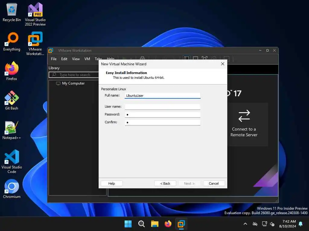Open Visual Studio 2022 Preview shortcut
The width and height of the screenshot is (309, 231).
coord(35,14)
